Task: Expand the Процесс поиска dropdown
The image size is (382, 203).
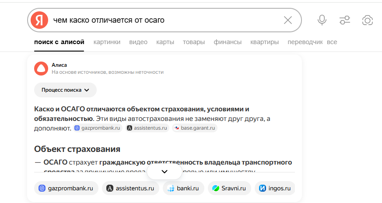Action: point(65,90)
